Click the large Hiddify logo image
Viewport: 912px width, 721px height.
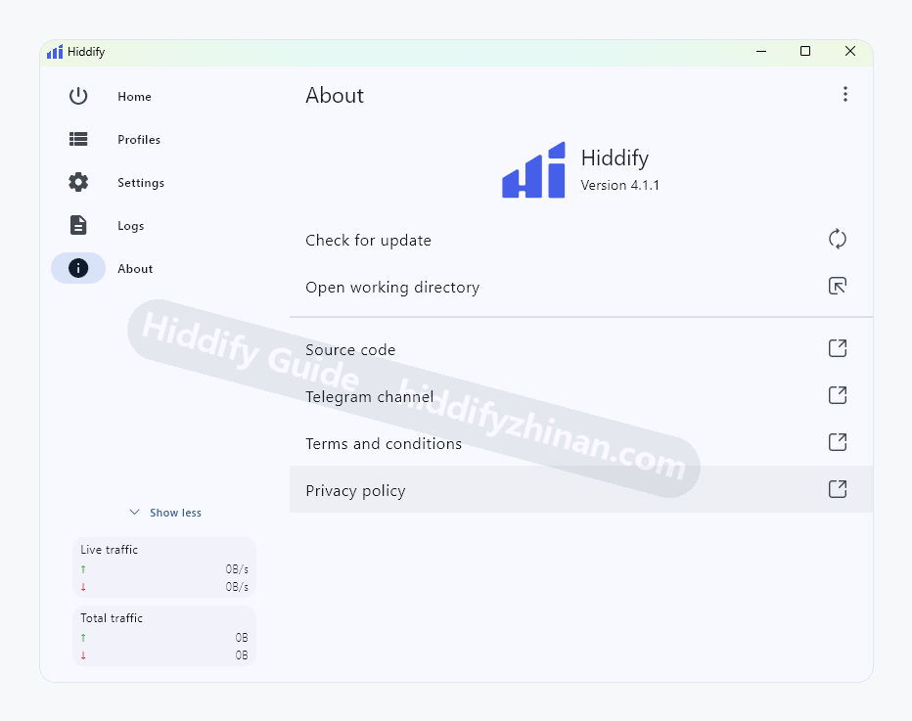[x=533, y=170]
